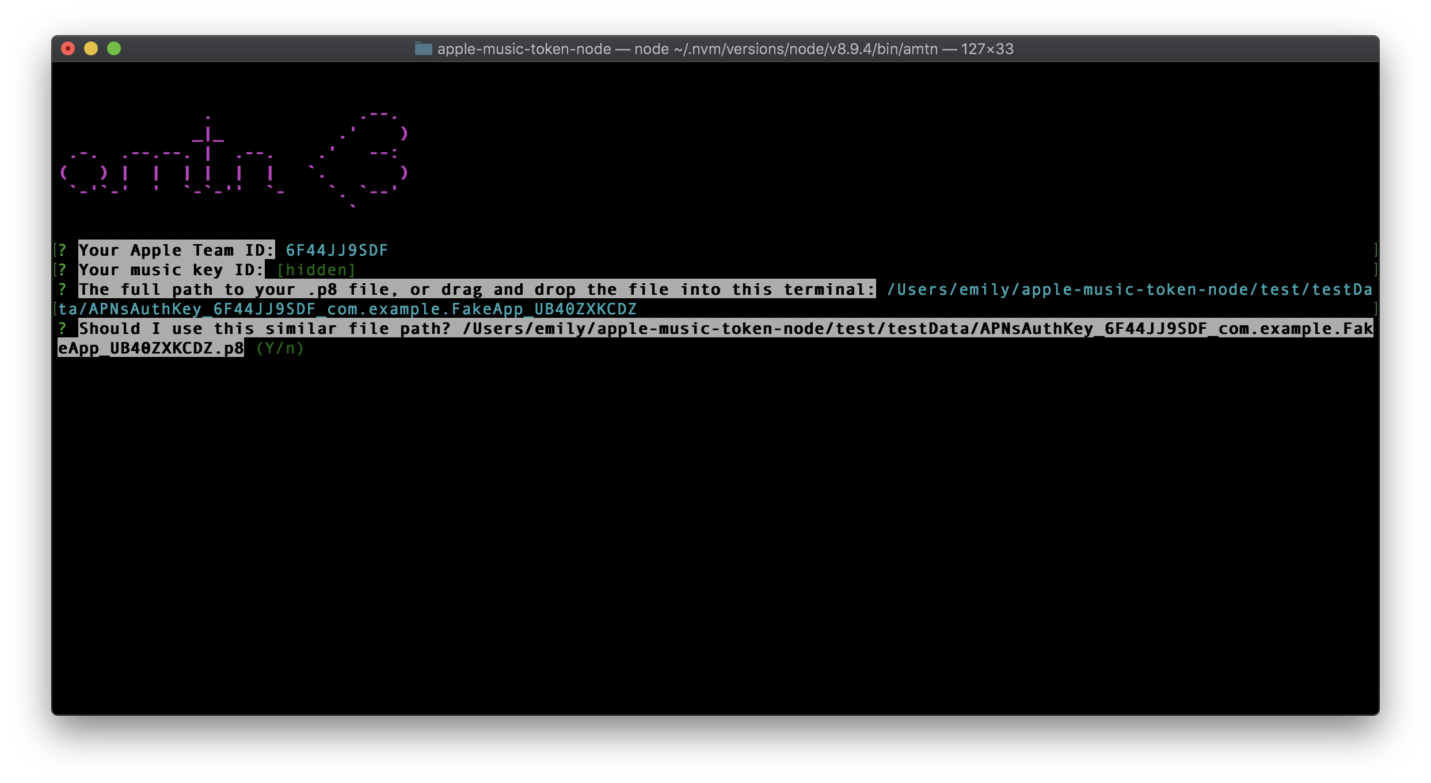Click the Team ID value 6F44JJ9SDF

click(x=337, y=250)
